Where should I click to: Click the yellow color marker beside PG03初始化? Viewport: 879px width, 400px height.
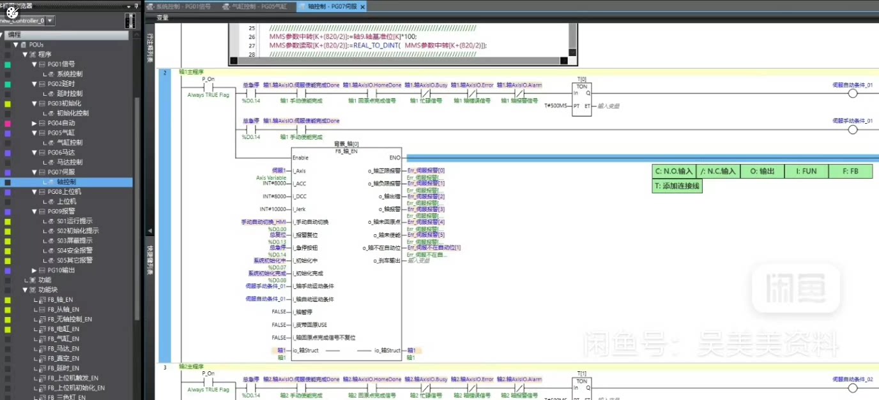pyautogui.click(x=8, y=103)
